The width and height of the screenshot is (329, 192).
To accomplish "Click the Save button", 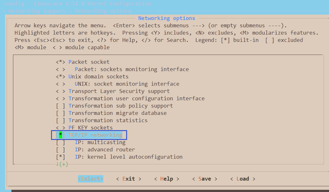I will pyautogui.click(x=204, y=179).
